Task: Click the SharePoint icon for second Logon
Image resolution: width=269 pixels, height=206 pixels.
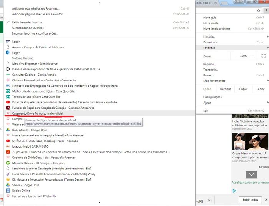Action: [x=8, y=53]
